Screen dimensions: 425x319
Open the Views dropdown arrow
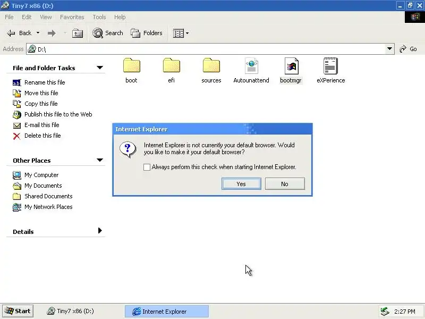187,33
